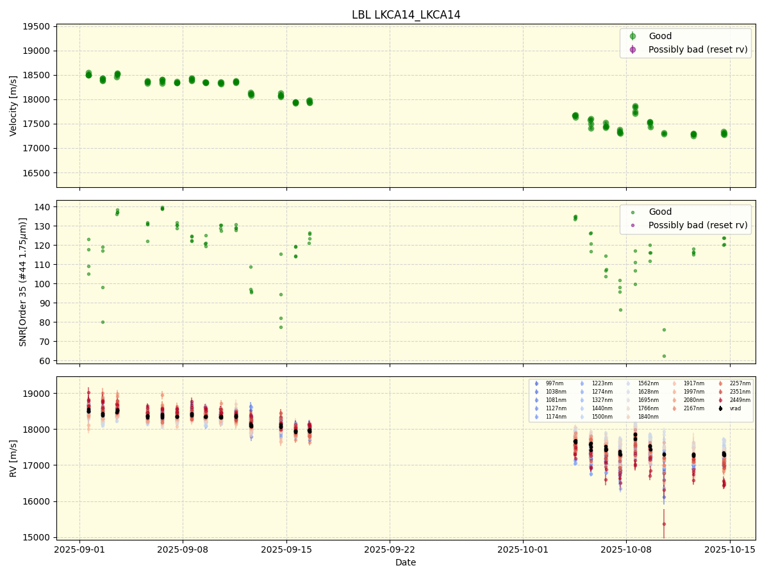The width and height of the screenshot is (769, 577).
Task: Select the 1174nm blue marker icon
Action: [536, 416]
